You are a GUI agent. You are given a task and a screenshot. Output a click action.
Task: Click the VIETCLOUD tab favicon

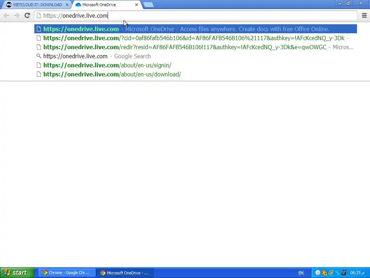click(x=9, y=5)
